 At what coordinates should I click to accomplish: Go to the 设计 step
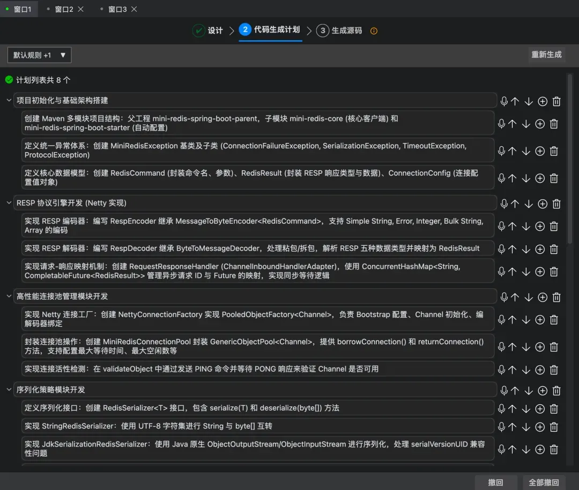pos(208,30)
